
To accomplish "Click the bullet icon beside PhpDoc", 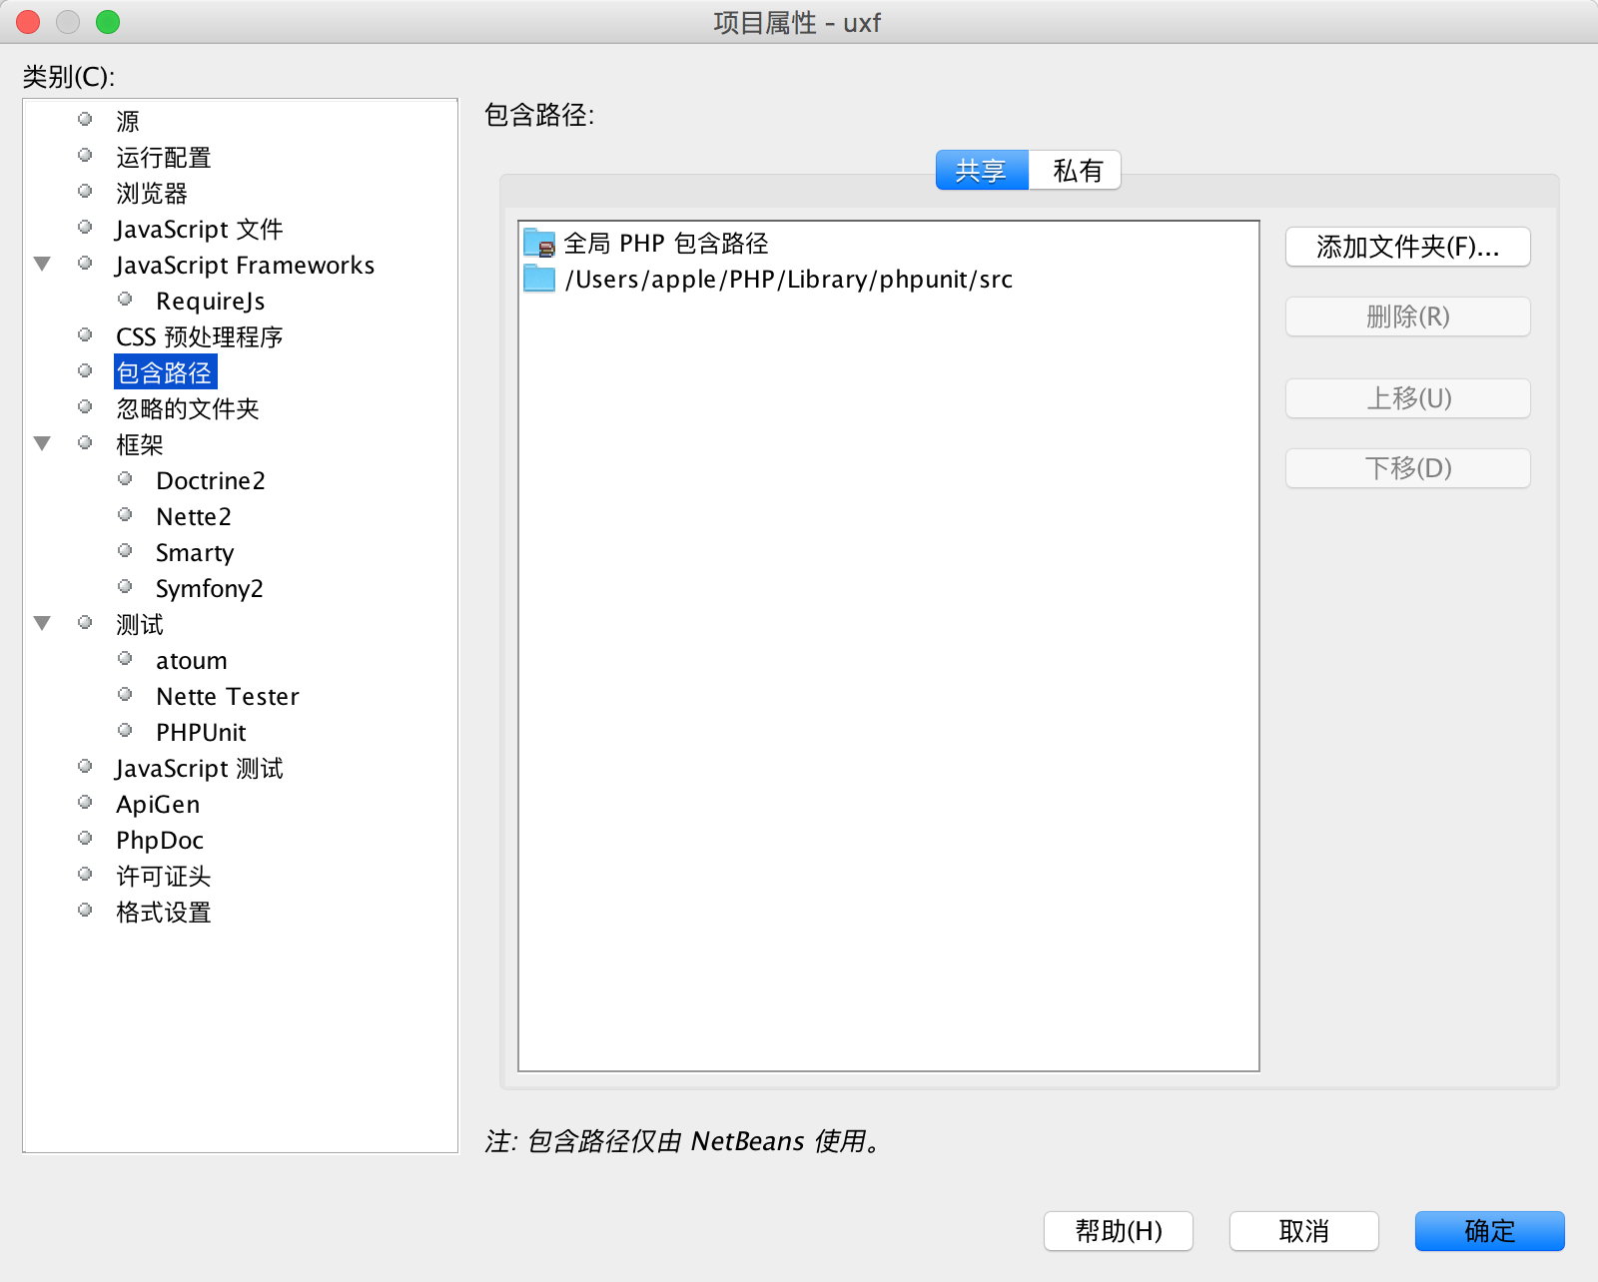I will tap(85, 838).
